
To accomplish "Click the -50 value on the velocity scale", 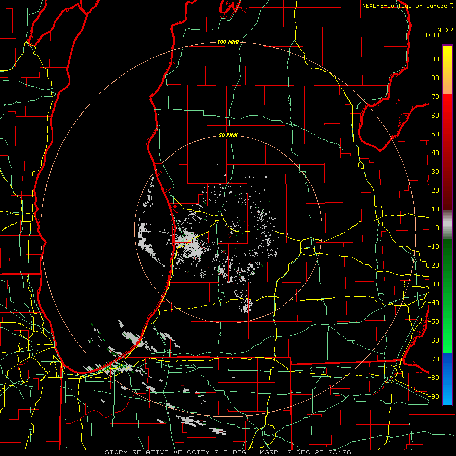I will point(433,322).
